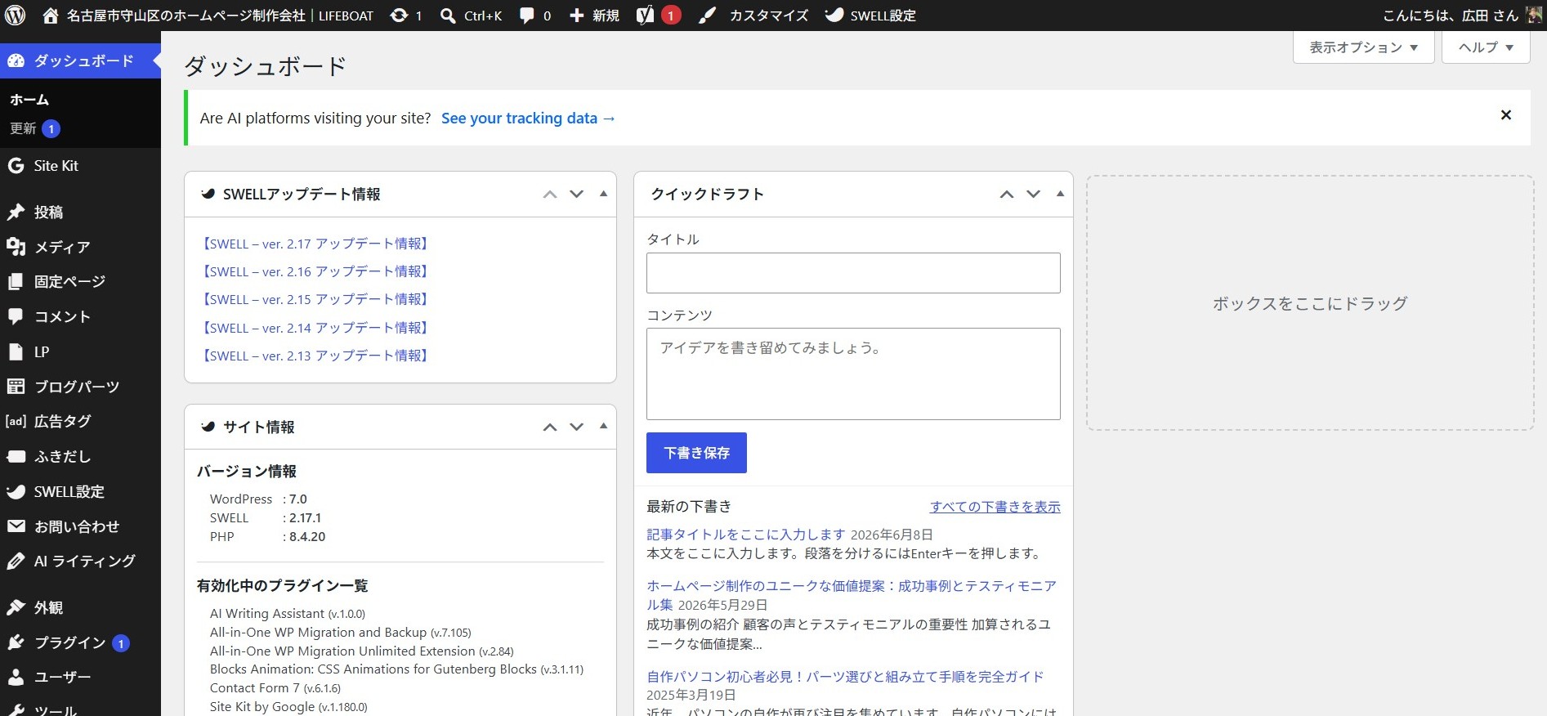Open draft ホームページ制作のユニークな価値提案

(852, 595)
